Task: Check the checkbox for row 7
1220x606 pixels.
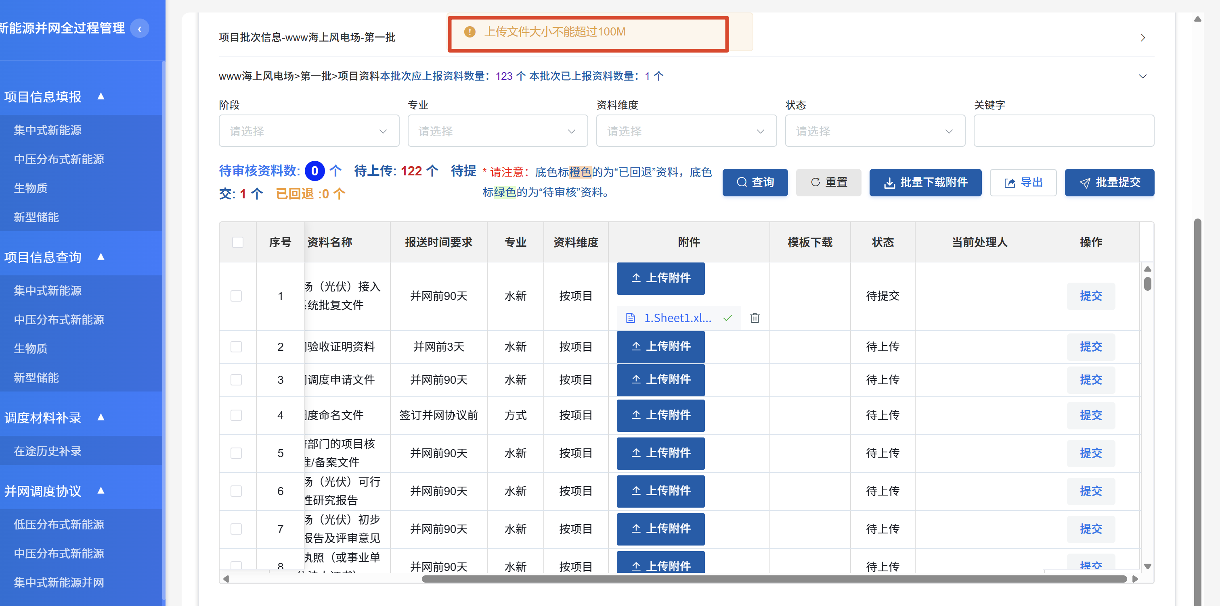Action: (236, 529)
